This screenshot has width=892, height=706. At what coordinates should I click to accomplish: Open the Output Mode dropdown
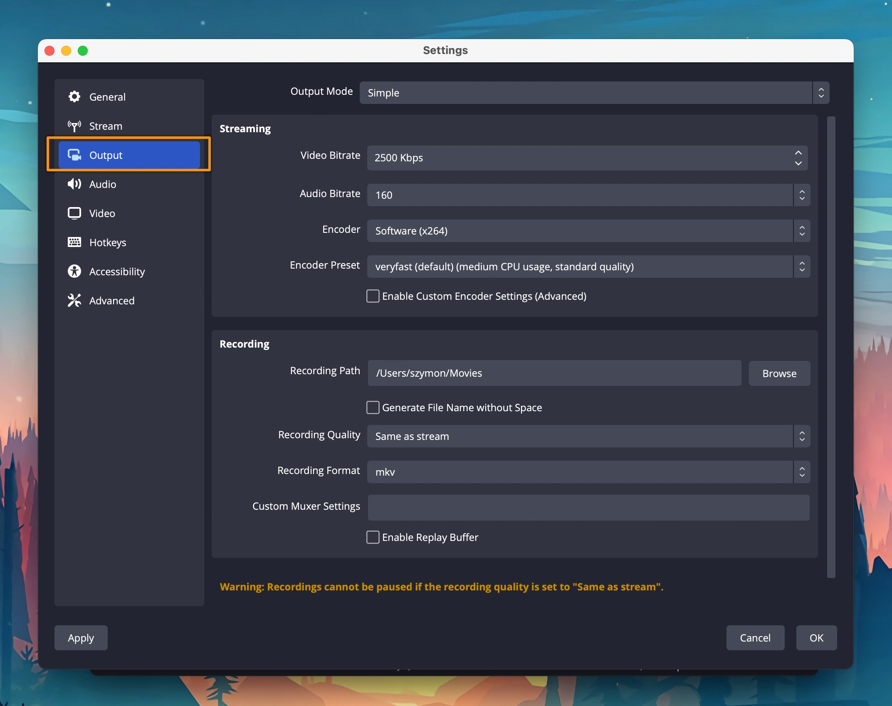pyautogui.click(x=594, y=93)
